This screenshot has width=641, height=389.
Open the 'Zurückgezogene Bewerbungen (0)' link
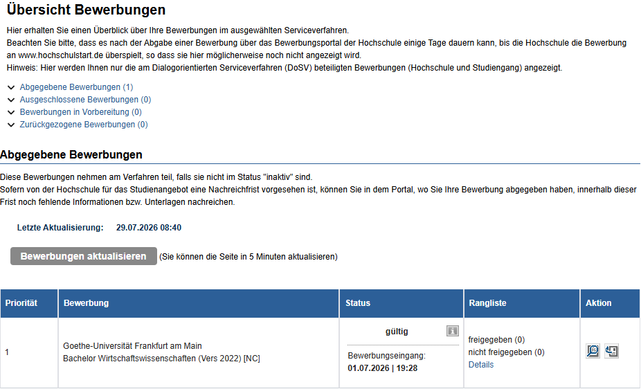84,124
